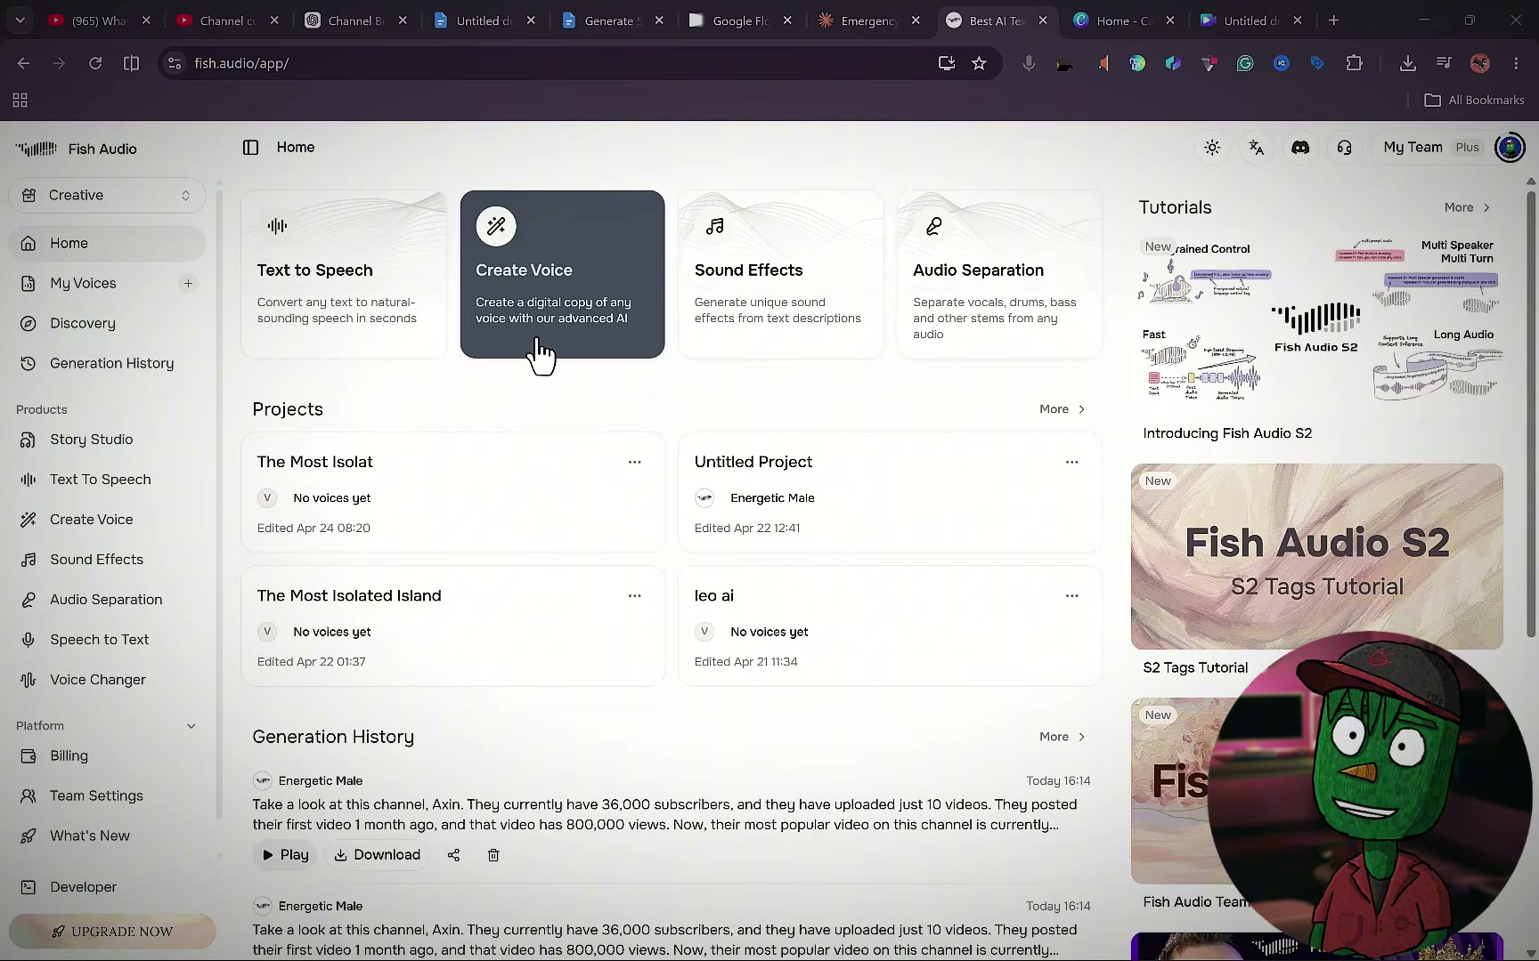Screen dimensions: 1539x961
Task: Open the All Bookmarks folder
Action: [1475, 101]
